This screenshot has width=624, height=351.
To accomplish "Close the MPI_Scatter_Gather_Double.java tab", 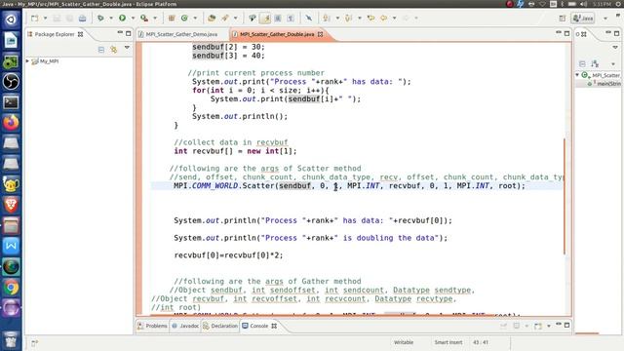I will point(321,35).
